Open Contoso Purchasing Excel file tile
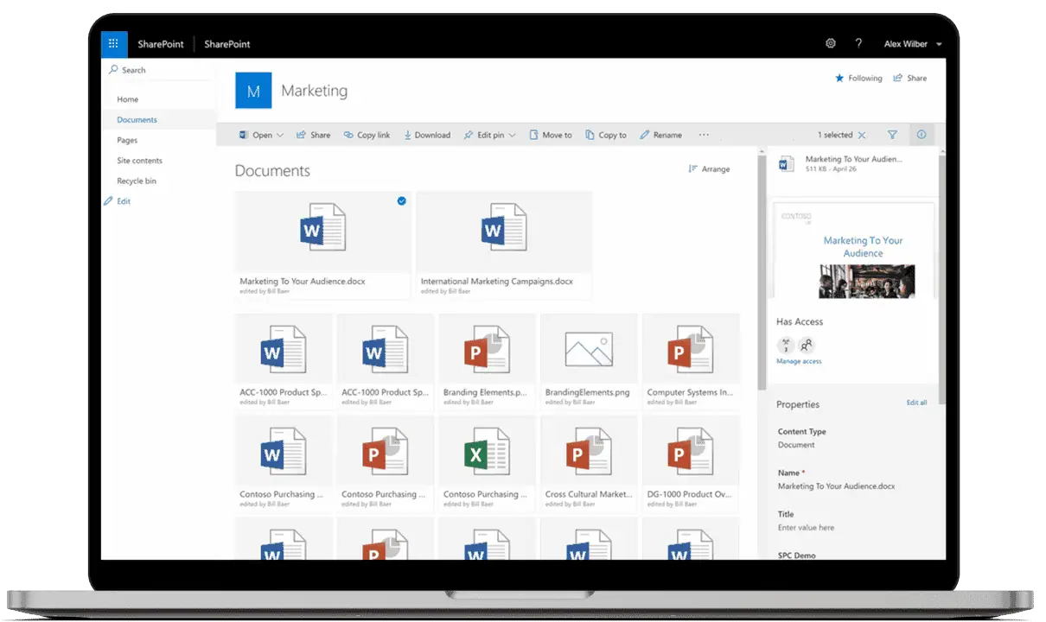The image size is (1046, 622). tap(488, 463)
